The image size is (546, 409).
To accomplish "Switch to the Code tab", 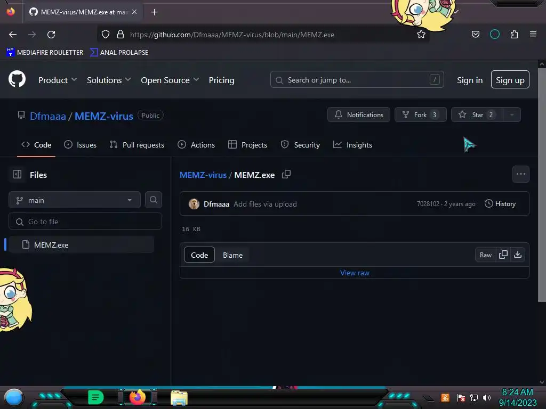I will (36, 145).
